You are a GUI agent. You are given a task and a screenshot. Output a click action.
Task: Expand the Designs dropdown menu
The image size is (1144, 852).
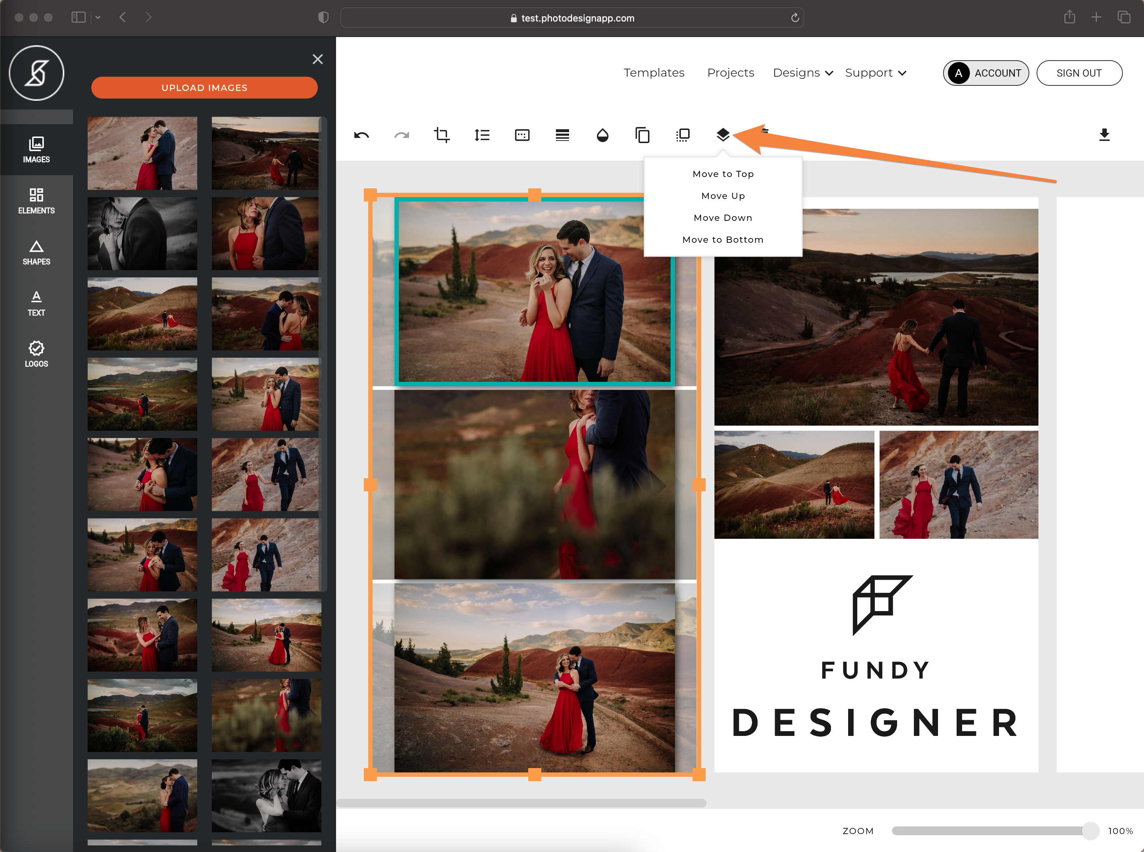coord(803,73)
